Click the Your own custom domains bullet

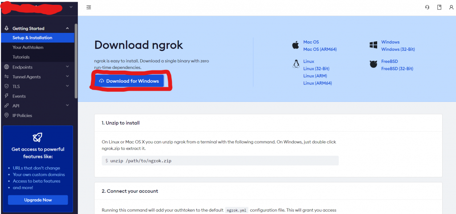(x=39, y=174)
